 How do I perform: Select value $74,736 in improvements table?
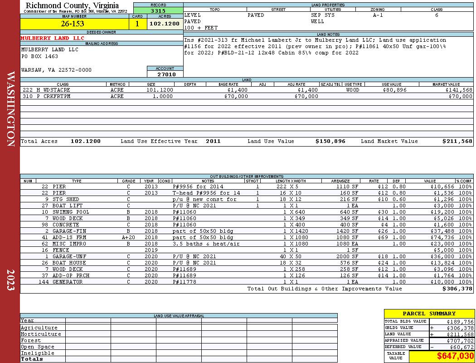pos(442,238)
